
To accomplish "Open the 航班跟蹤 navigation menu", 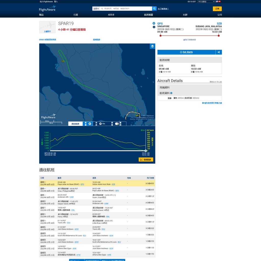I will pyautogui.click(x=149, y=15).
